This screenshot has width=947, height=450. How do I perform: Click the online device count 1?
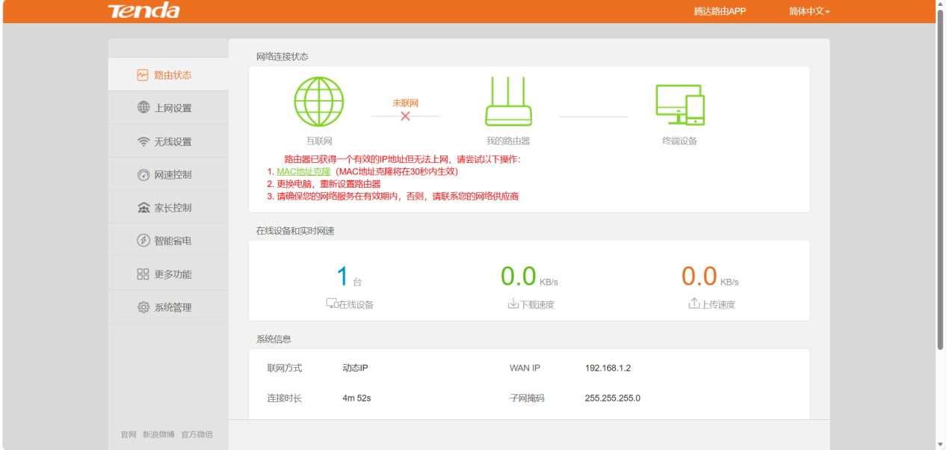(342, 277)
